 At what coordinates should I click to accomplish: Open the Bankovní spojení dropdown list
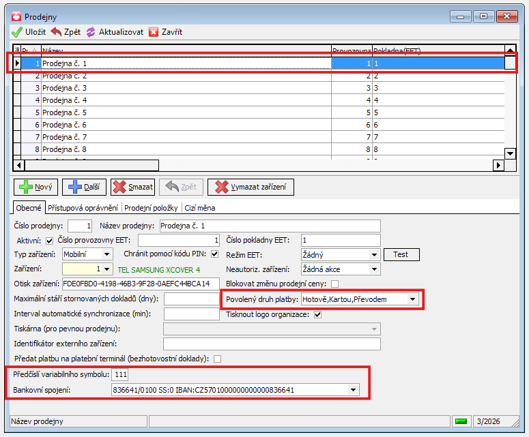353,390
